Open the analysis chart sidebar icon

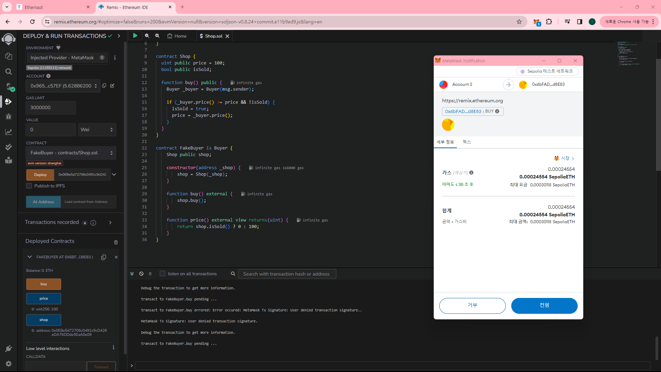click(x=9, y=132)
